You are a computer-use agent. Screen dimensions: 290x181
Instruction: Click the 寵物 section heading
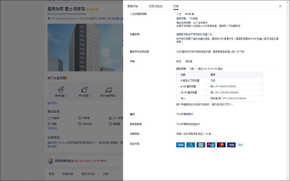[132, 114]
